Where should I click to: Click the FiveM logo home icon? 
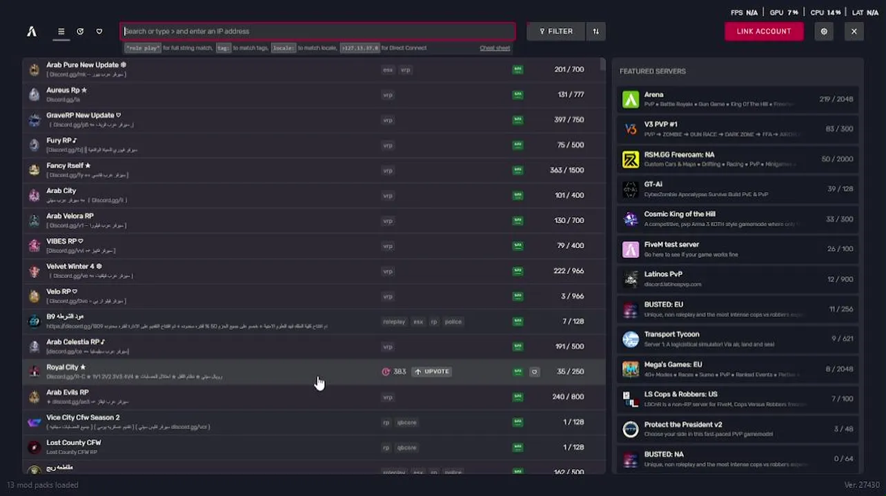32,32
